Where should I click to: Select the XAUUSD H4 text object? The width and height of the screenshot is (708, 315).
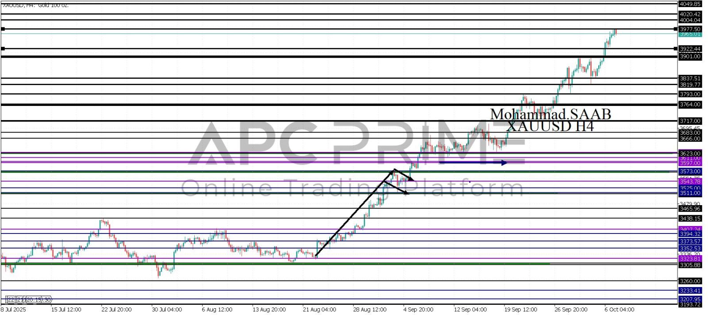click(550, 127)
